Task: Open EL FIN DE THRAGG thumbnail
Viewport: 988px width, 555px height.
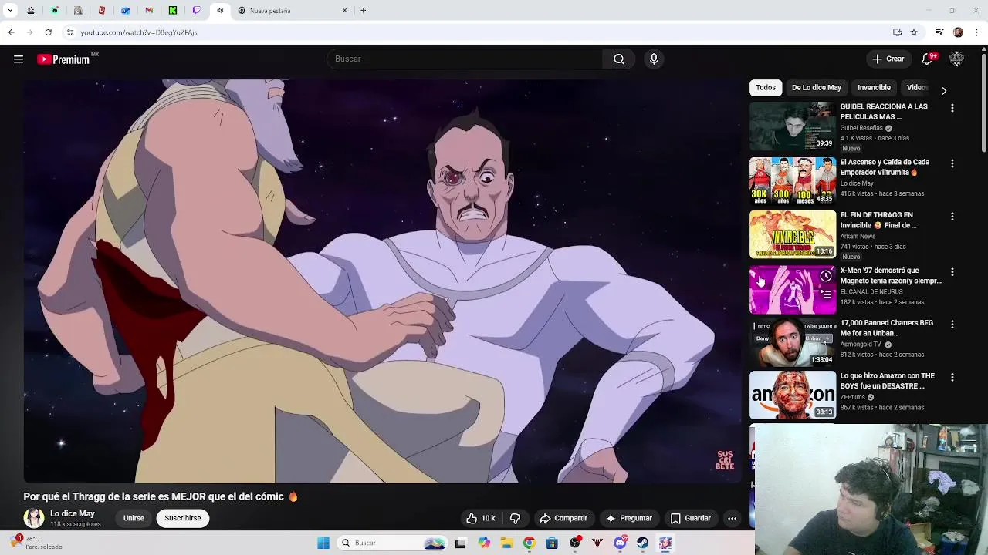Action: click(x=793, y=234)
